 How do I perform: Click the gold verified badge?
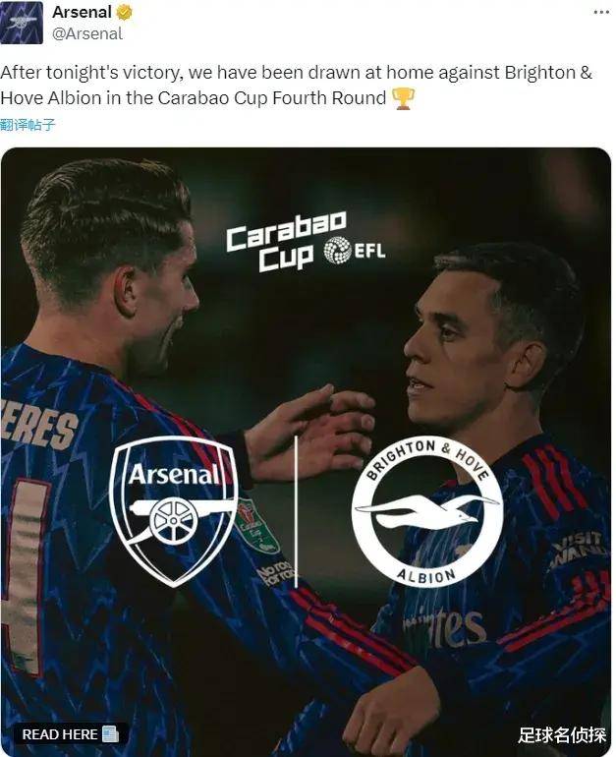pos(125,13)
